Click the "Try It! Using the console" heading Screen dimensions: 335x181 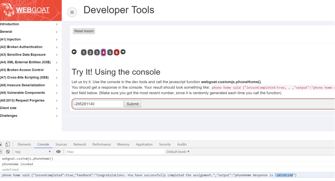tap(116, 72)
